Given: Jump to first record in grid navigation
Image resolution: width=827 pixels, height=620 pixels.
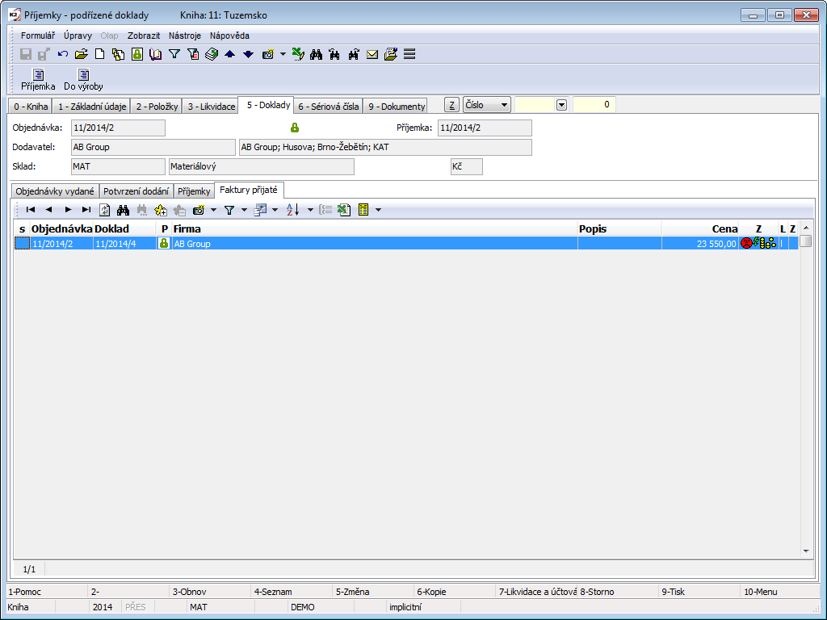Looking at the screenshot, I should coord(31,210).
